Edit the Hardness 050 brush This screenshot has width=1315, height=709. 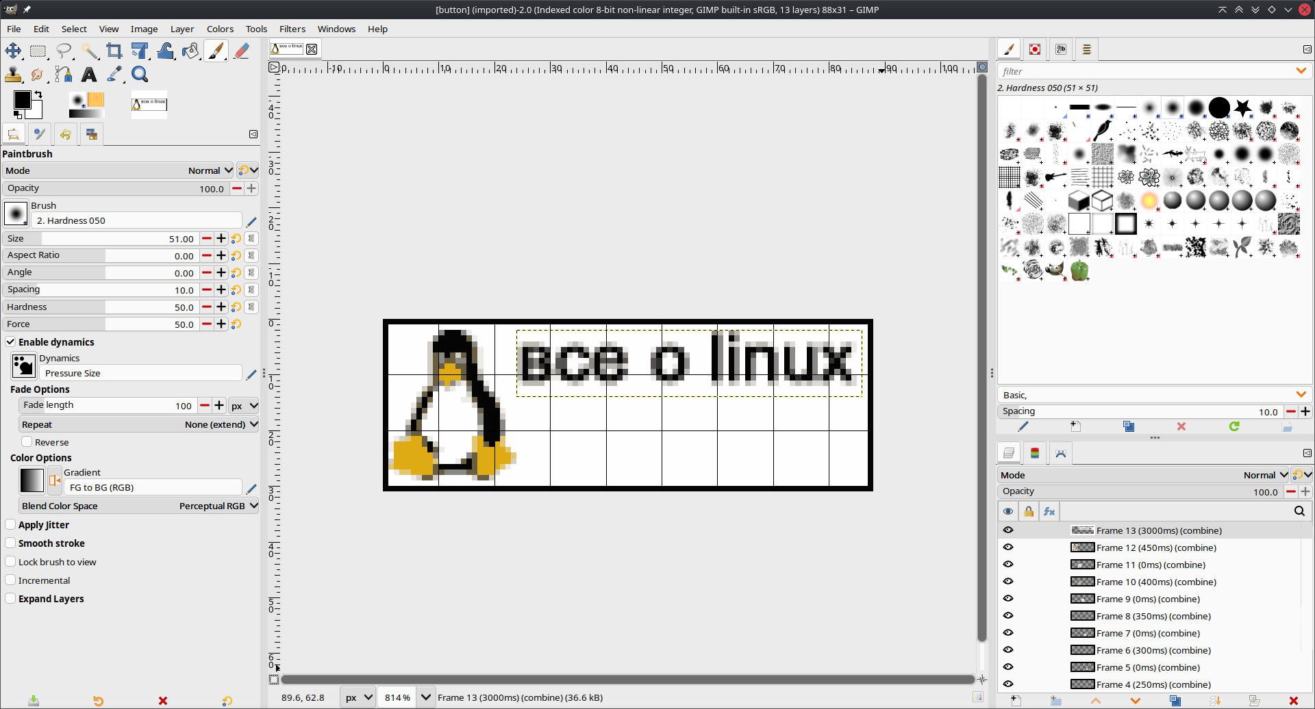coord(251,221)
